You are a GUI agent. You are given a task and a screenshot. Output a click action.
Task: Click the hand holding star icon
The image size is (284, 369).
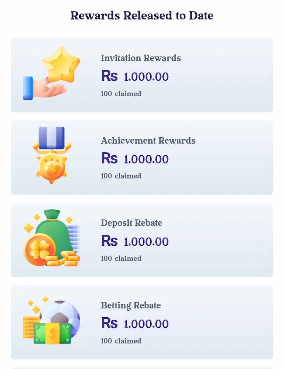tap(52, 73)
